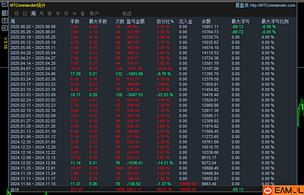The height and width of the screenshot is (195, 304).
Task: Click the 次数 column header
Action: (120, 21)
